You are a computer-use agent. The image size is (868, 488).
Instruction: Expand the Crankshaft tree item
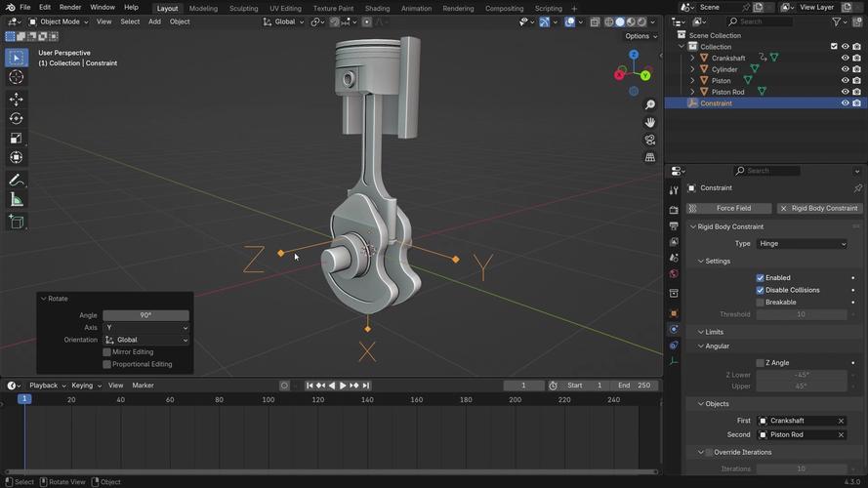692,58
